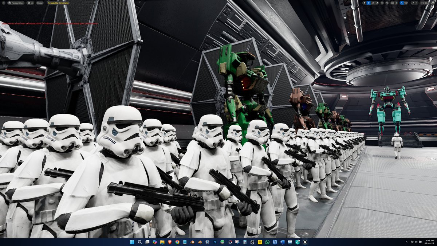Open the viewport options hamburger menu

click(4, 3)
